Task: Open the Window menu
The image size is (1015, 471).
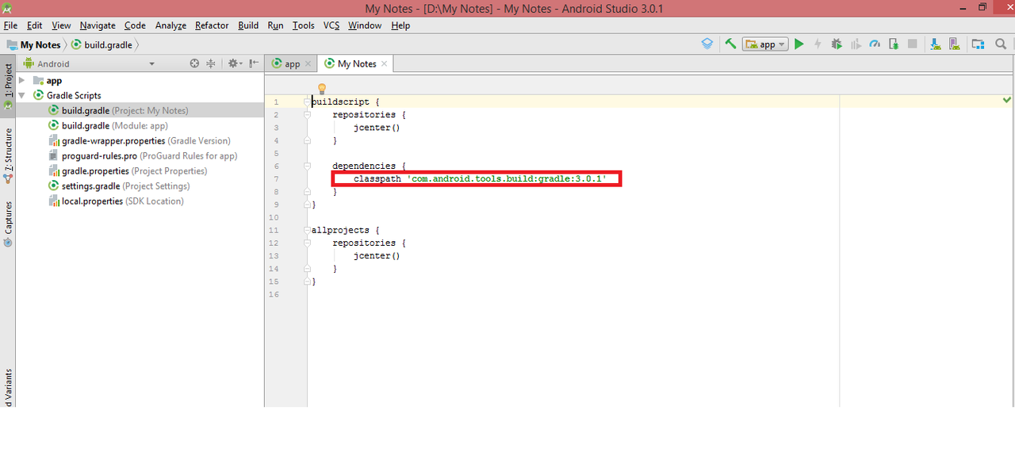Action: (x=365, y=25)
